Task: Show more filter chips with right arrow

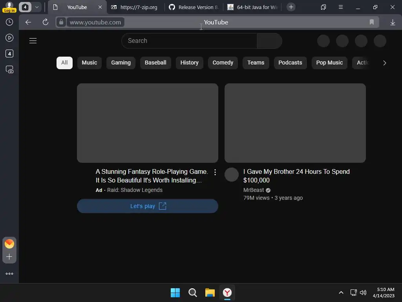Action: [x=384, y=63]
